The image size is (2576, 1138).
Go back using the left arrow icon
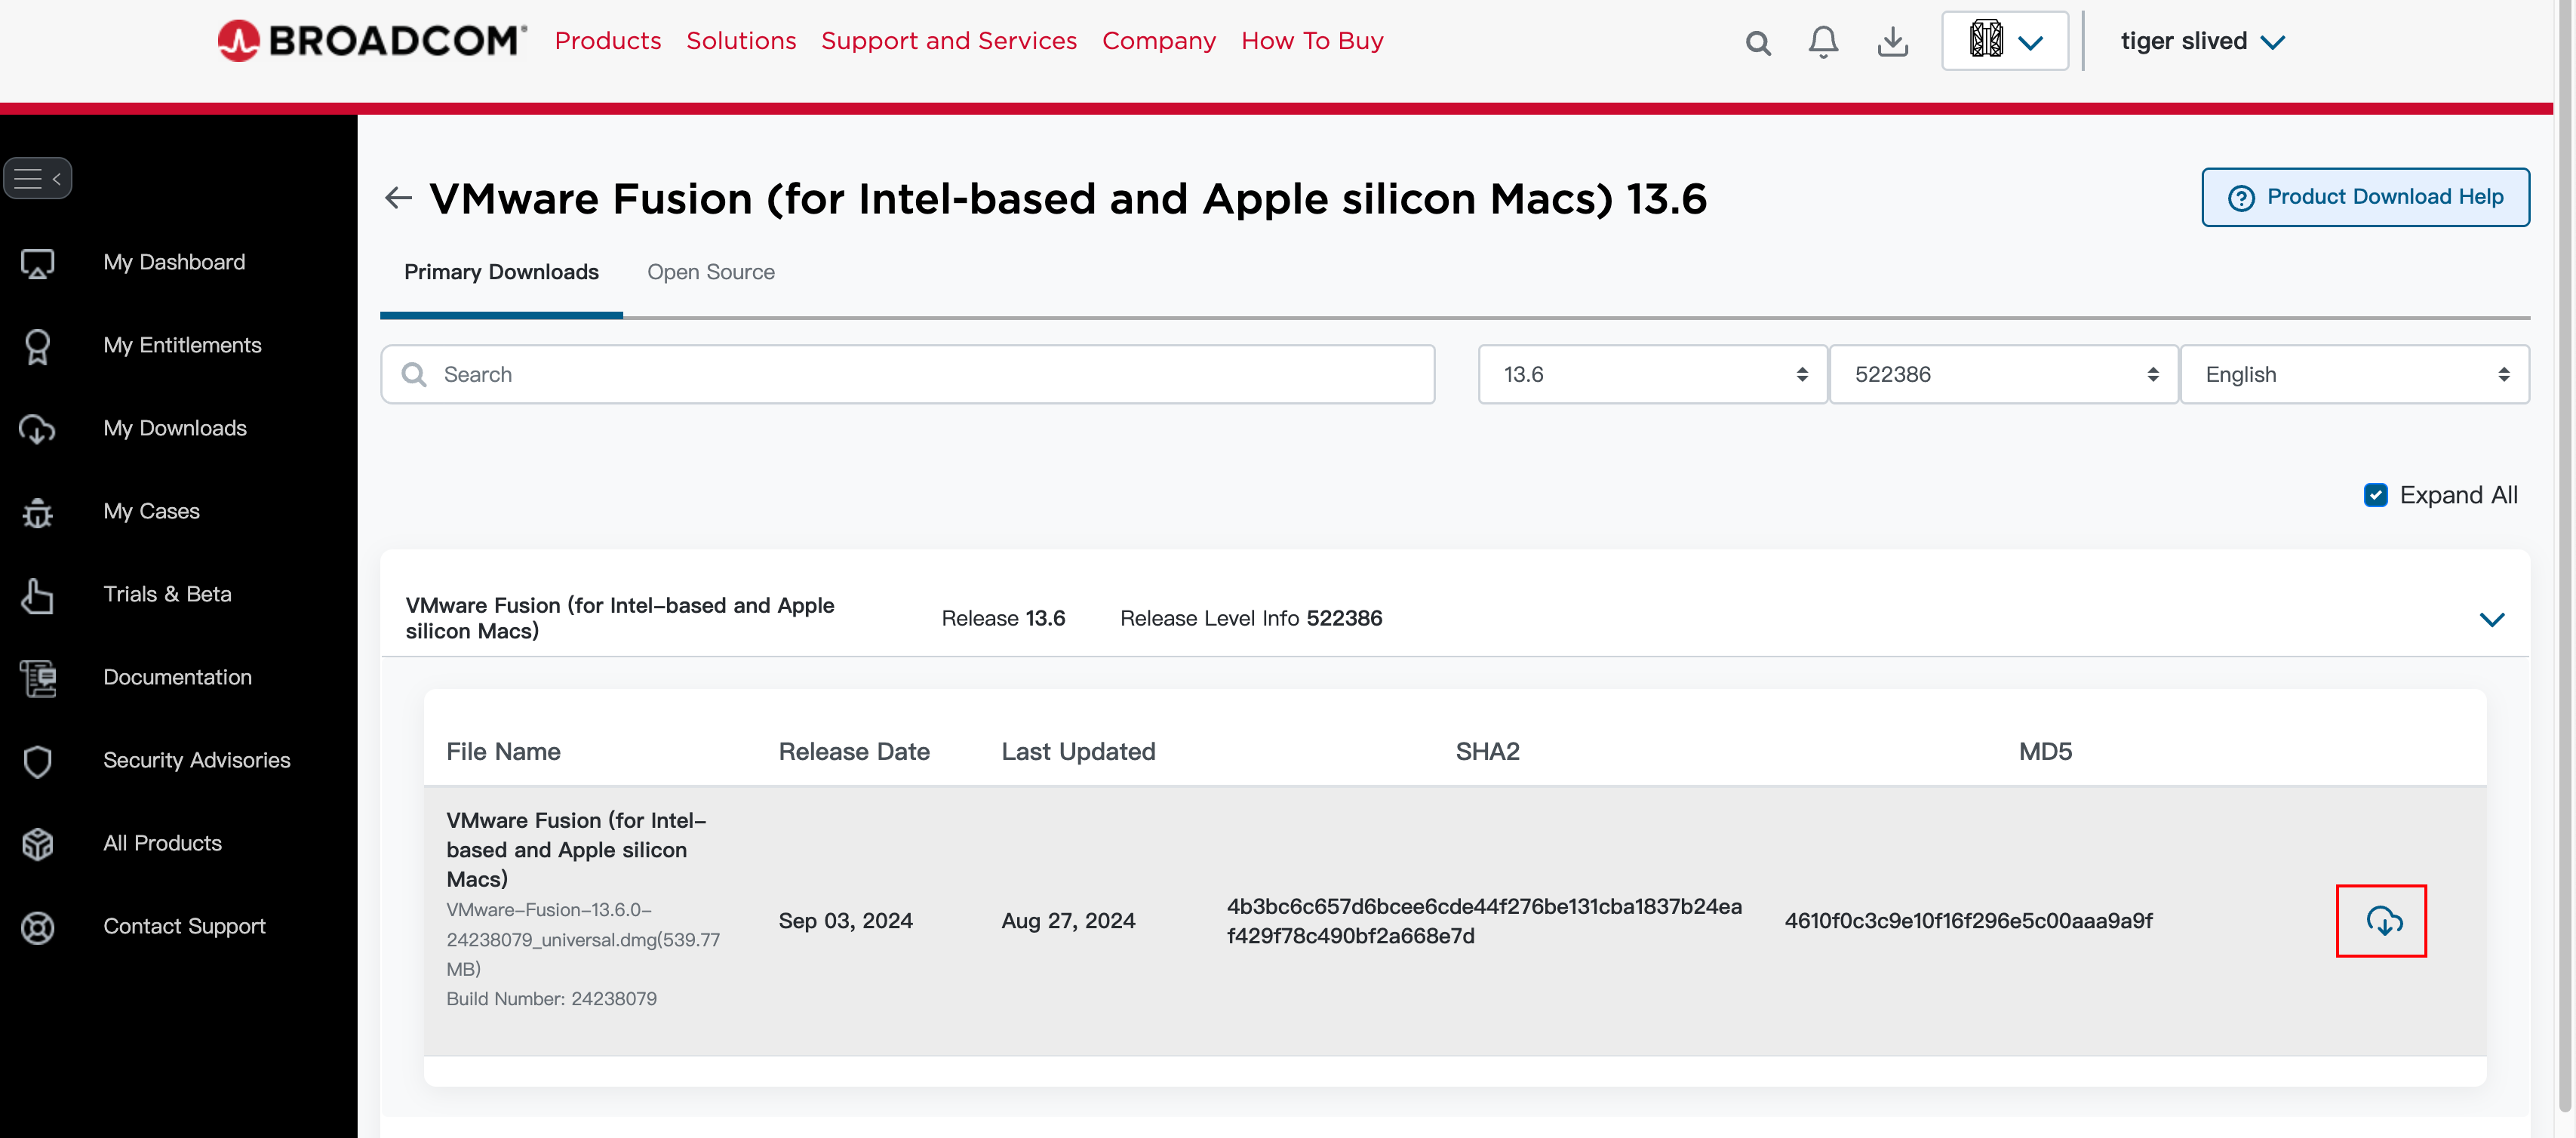click(398, 197)
